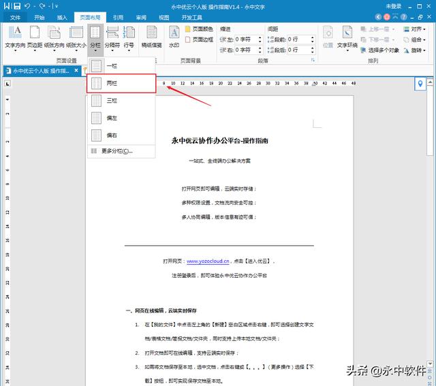
Task: Open the 文件 file menu
Action: (15, 18)
